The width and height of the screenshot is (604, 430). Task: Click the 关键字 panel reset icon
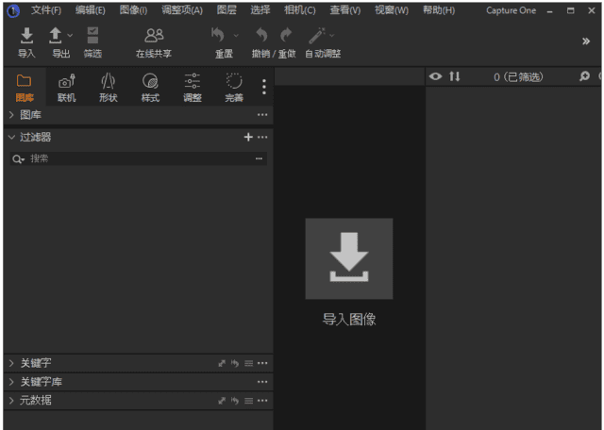(235, 363)
